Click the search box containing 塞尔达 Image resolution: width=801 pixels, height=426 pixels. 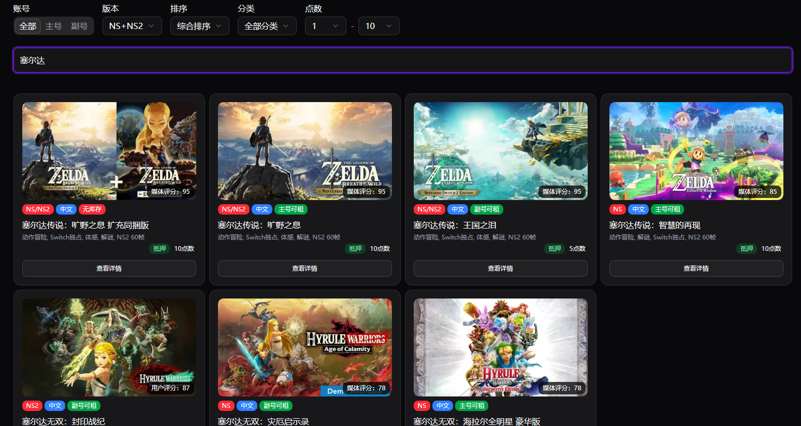click(207, 61)
